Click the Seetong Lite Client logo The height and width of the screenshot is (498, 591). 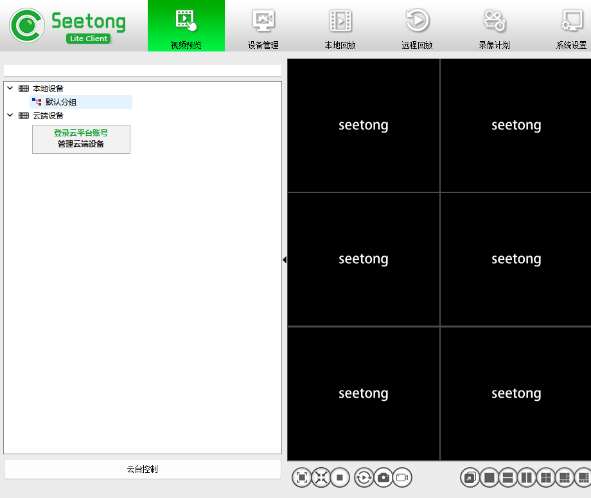67,26
